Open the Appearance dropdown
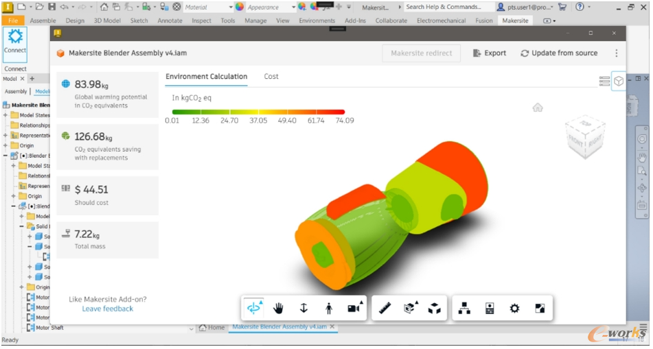This screenshot has height=349, width=653. click(x=271, y=7)
